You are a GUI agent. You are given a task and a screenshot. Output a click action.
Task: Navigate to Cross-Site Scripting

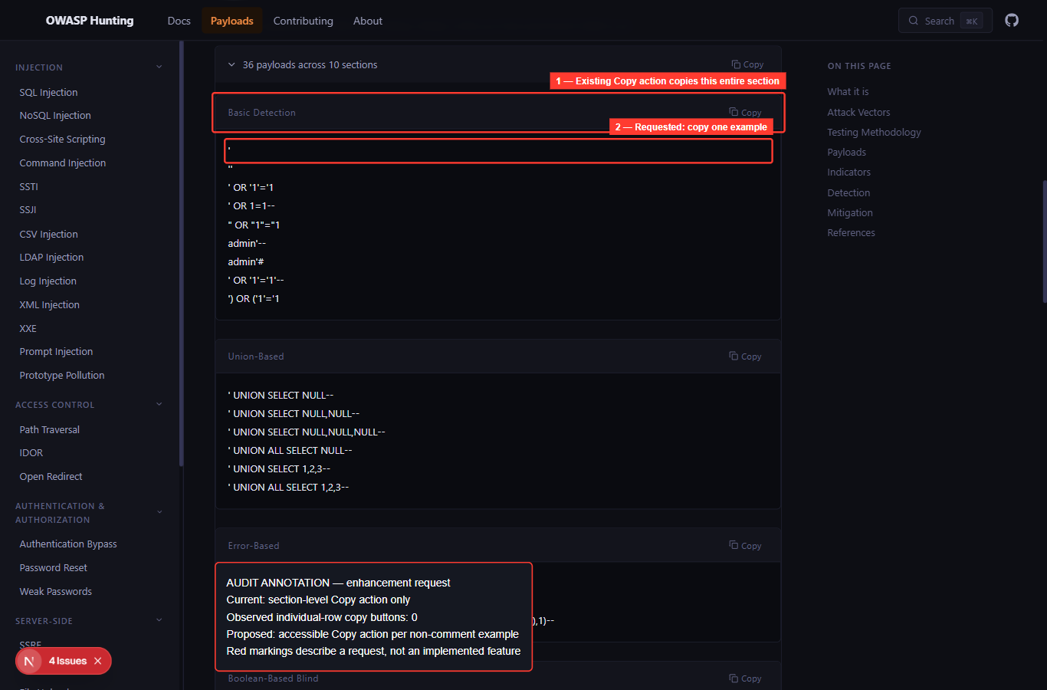tap(62, 139)
